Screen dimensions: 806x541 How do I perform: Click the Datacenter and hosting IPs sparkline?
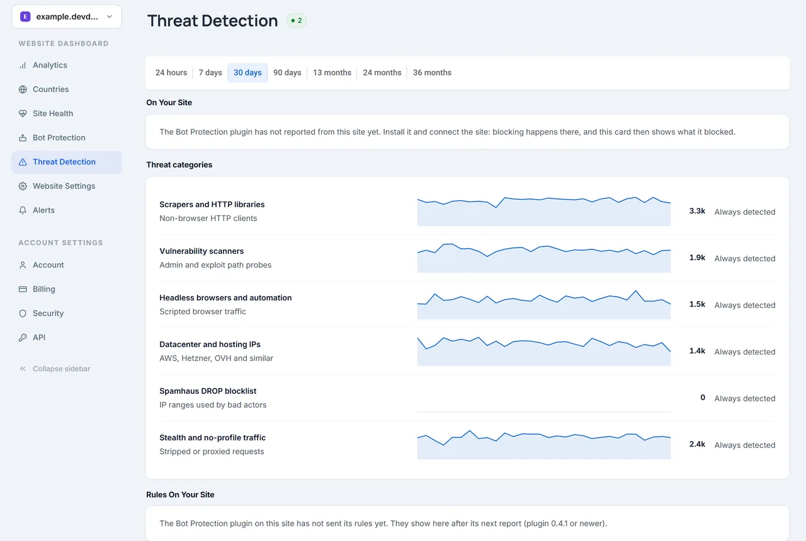pos(544,351)
